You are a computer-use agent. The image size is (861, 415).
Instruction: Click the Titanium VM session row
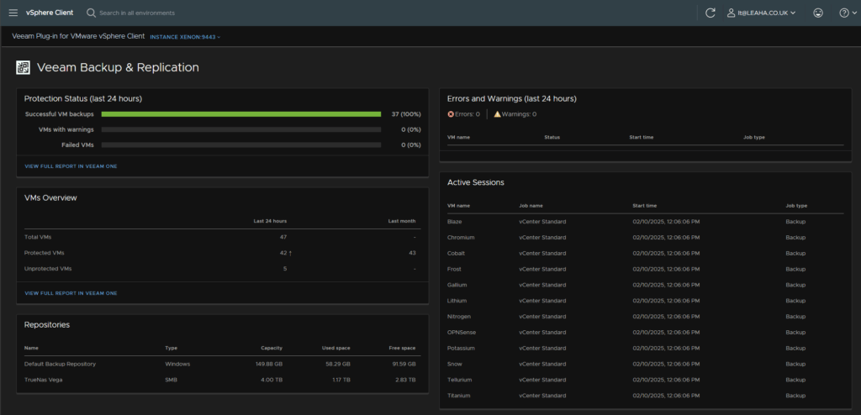point(645,396)
